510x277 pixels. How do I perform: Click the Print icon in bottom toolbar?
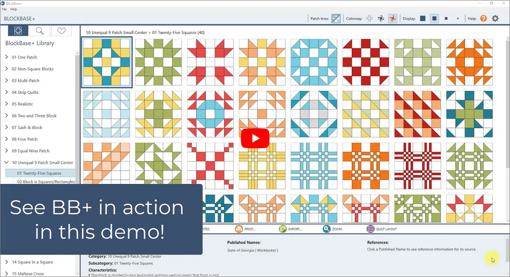[239, 229]
